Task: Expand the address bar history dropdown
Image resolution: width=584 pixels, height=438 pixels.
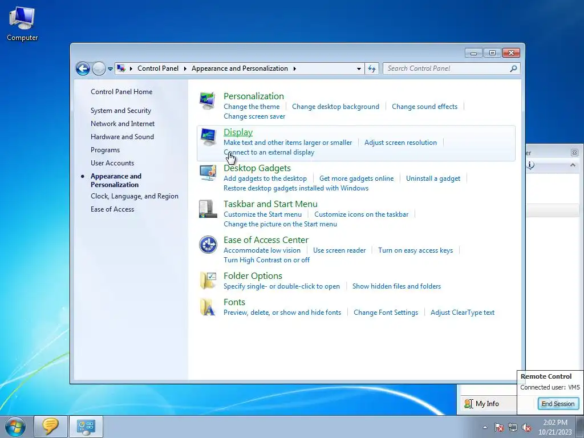Action: pos(359,68)
